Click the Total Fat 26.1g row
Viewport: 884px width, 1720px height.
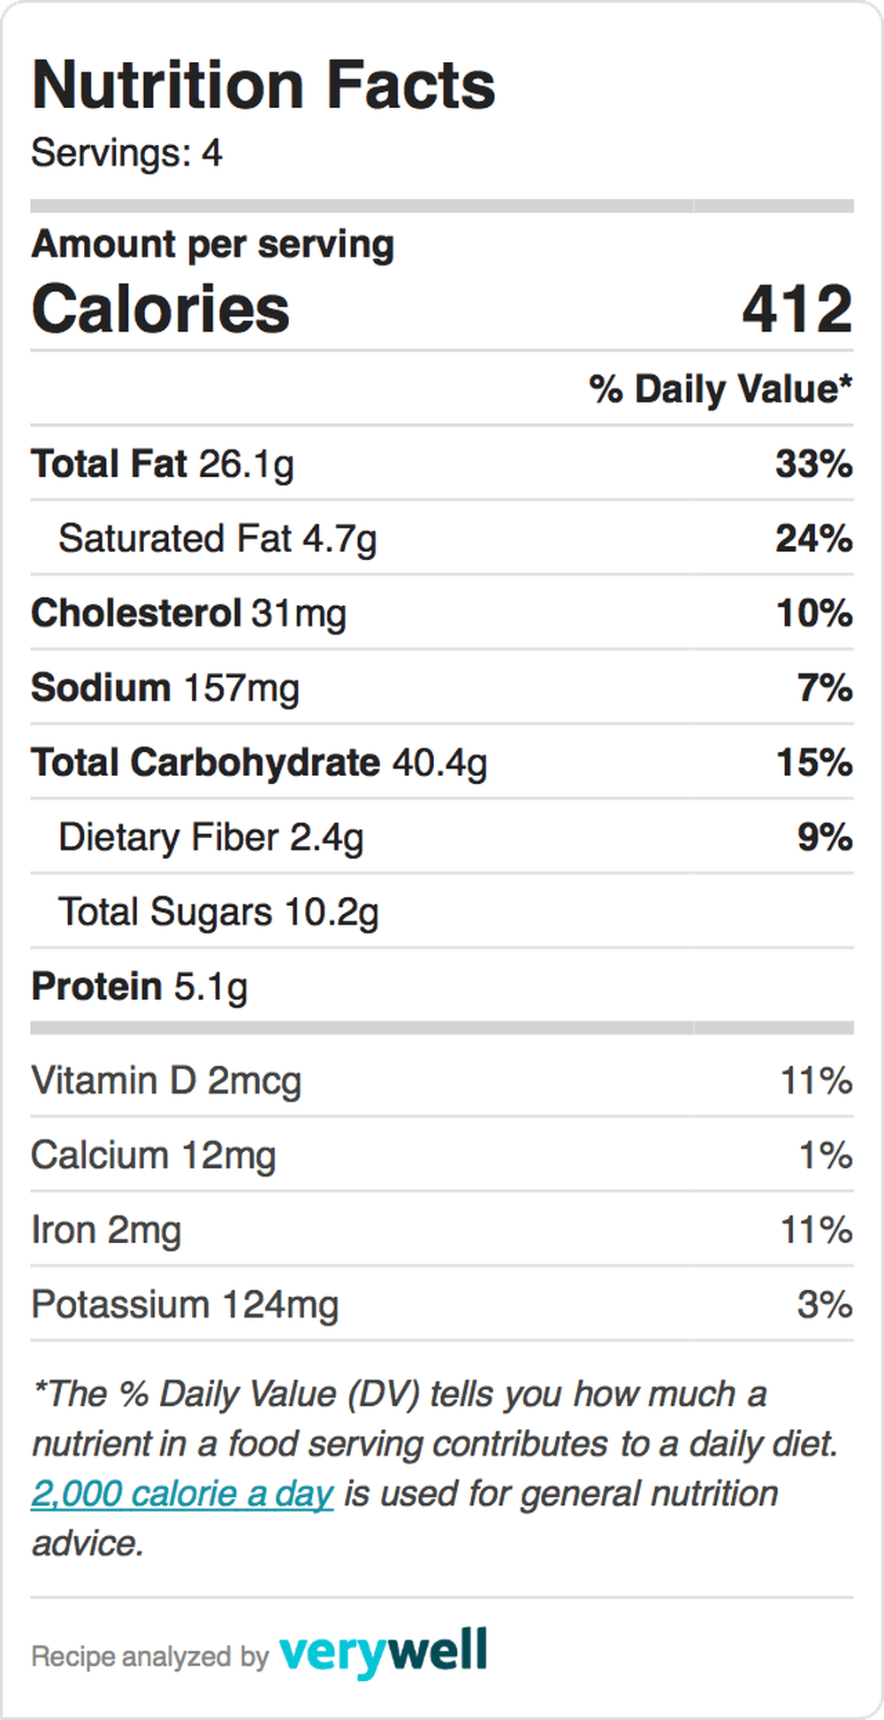coord(442,464)
